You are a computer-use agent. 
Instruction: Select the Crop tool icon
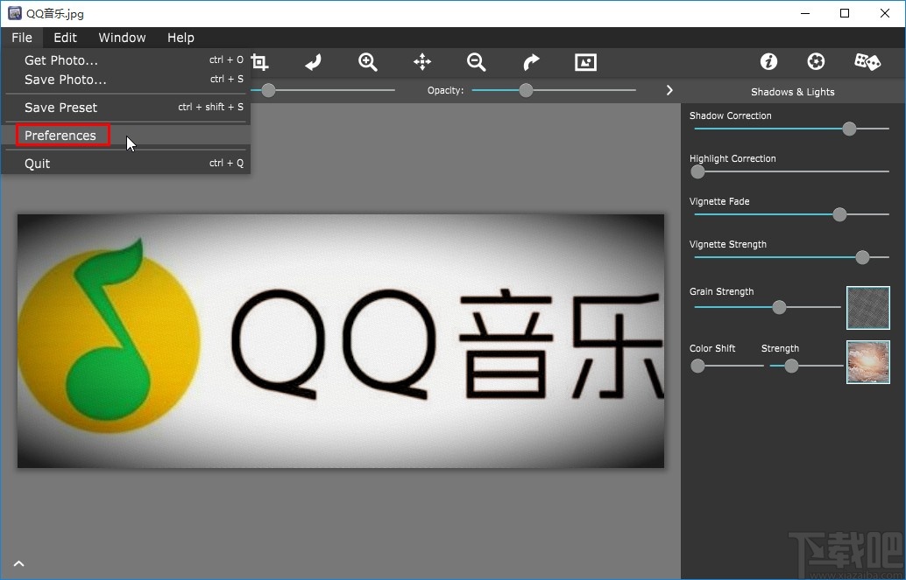[x=259, y=62]
